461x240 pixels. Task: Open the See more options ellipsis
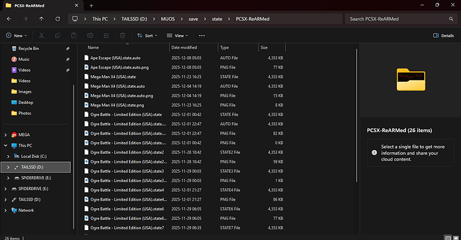pos(202,35)
